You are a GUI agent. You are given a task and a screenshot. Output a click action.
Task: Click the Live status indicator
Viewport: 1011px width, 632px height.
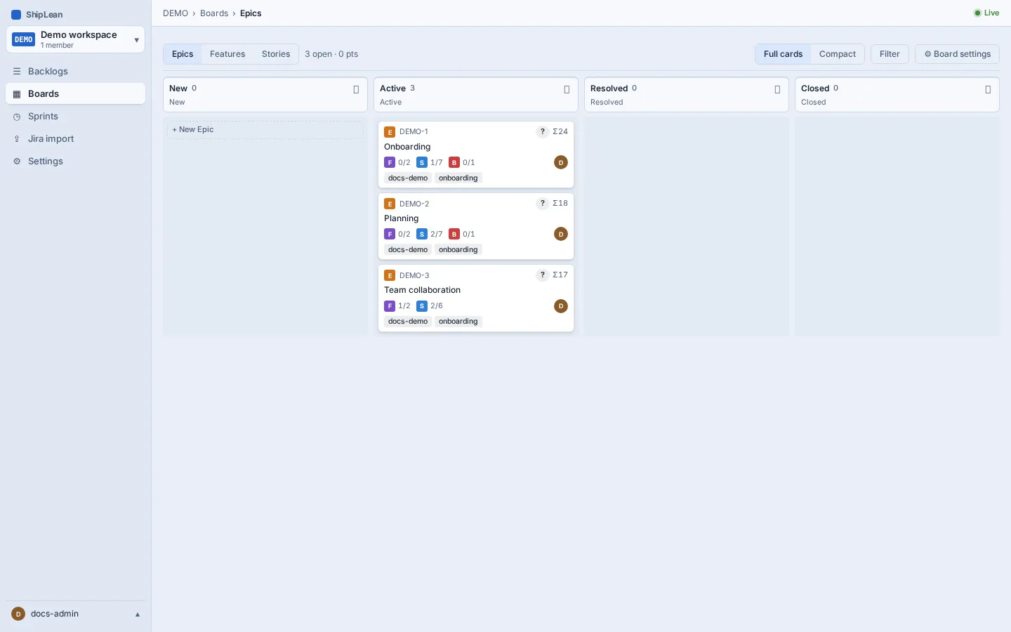click(x=986, y=13)
